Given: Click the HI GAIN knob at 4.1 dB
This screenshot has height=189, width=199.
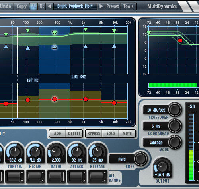Looking at the screenshot, I should [35, 152].
